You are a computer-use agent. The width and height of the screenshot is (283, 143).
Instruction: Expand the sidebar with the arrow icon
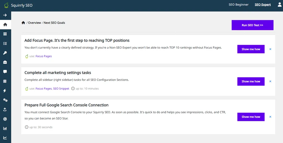pyautogui.click(x=5, y=15)
